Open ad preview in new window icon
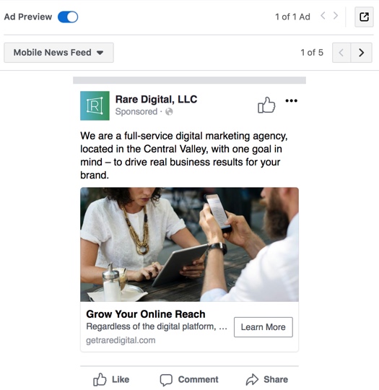 [364, 17]
